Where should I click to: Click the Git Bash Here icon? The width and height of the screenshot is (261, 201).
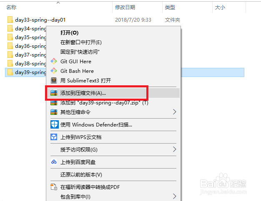point(54,71)
